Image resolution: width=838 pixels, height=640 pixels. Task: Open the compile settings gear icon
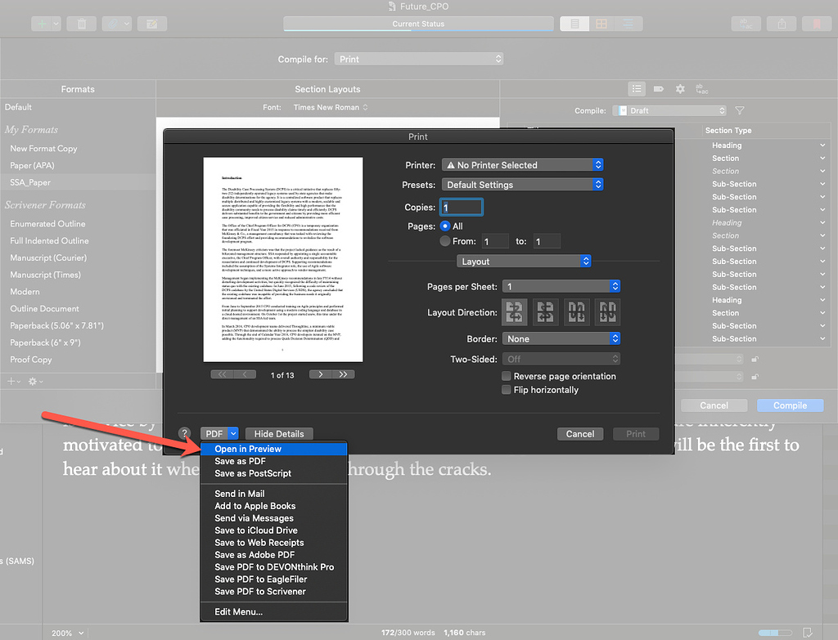point(680,88)
